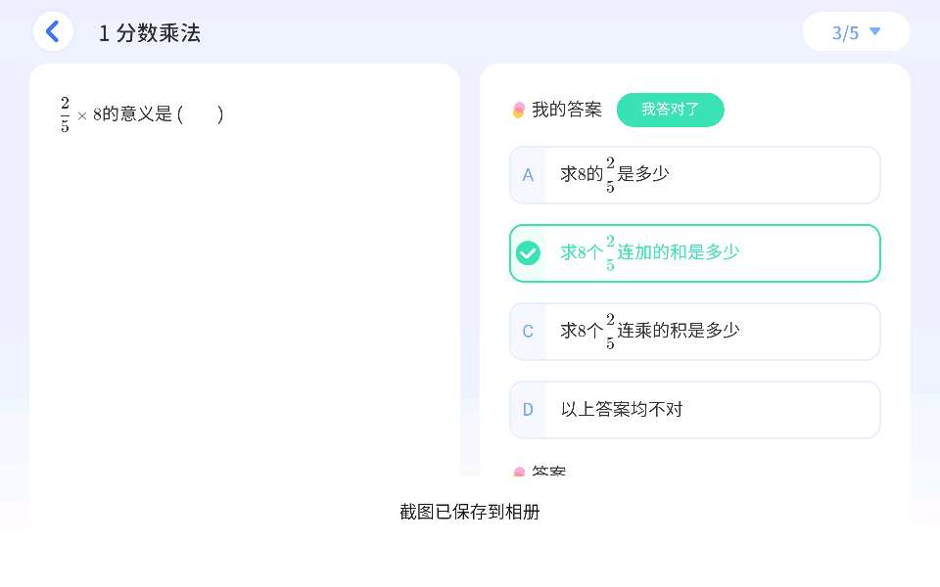
Task: Click the highlighted option 求8个2/5连加的和是多少
Action: pos(694,253)
